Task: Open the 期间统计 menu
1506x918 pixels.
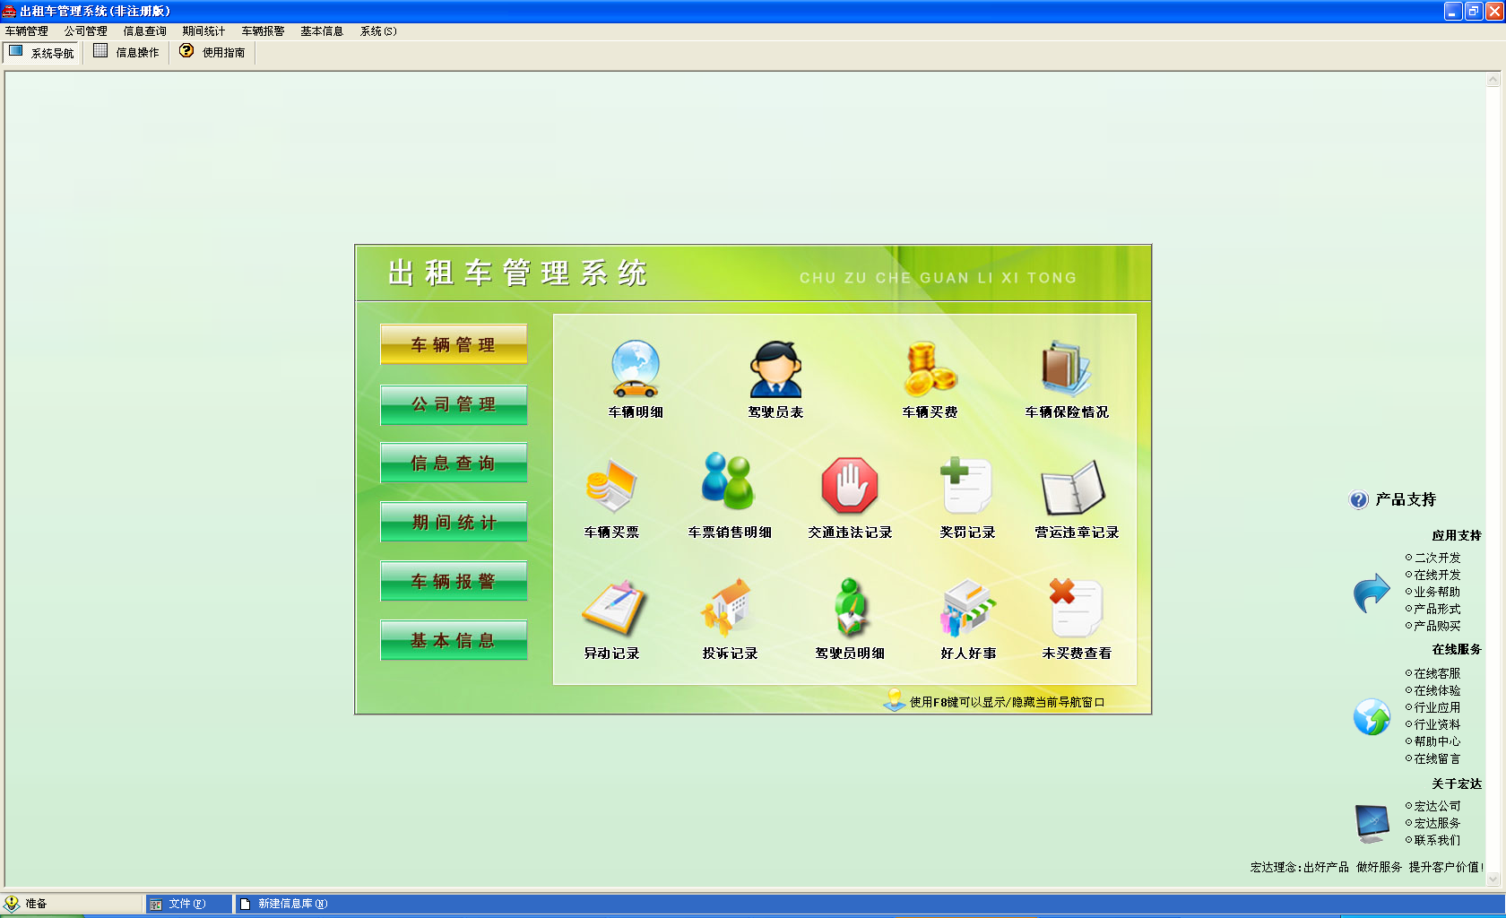Action: 204,31
